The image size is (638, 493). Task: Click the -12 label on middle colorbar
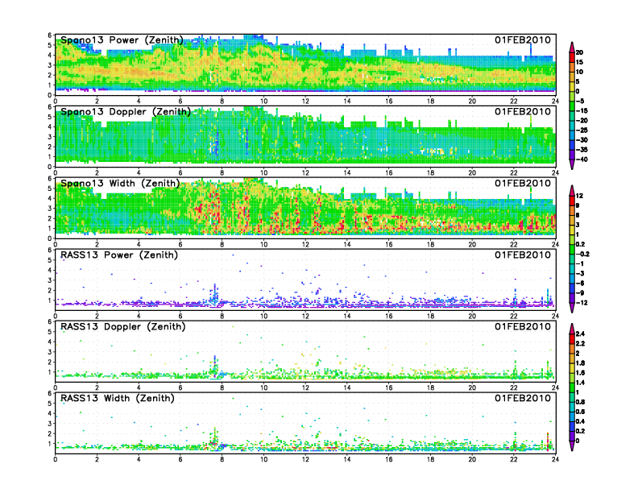582,303
